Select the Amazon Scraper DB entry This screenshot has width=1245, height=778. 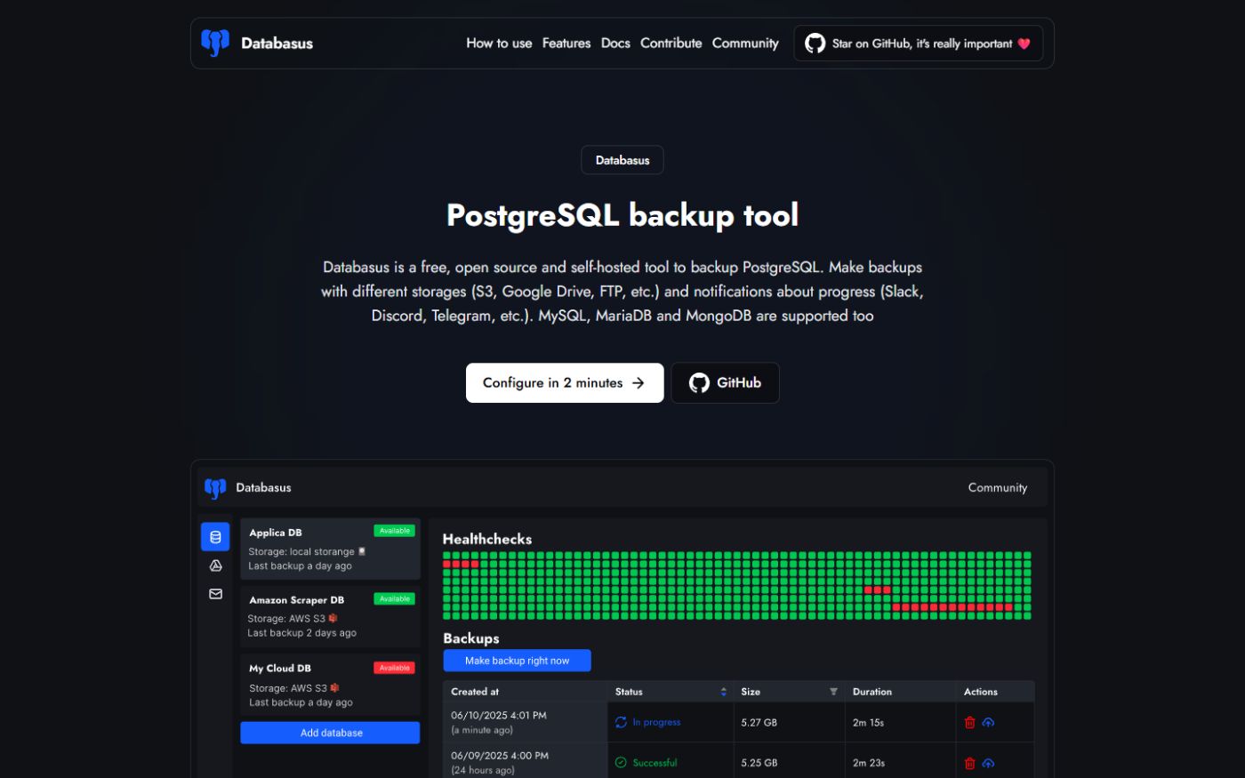(x=330, y=616)
